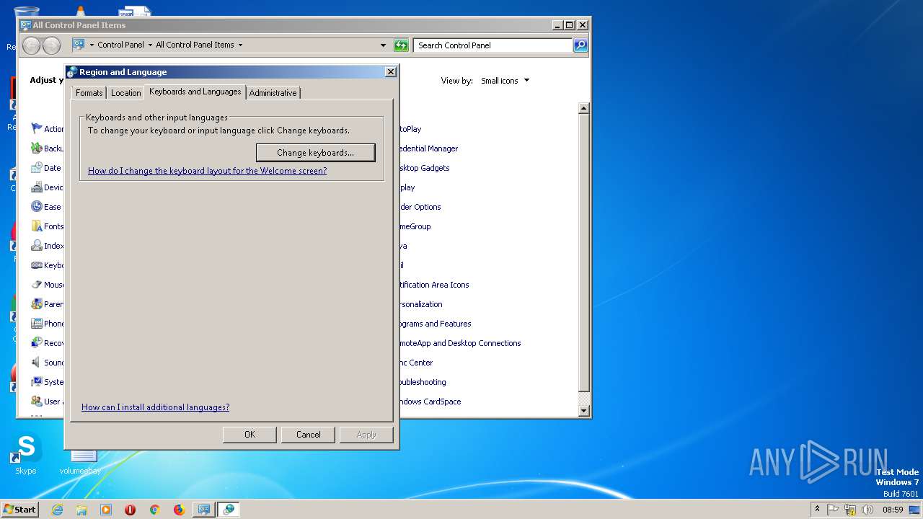Cancel the Region and Language dialog

[308, 435]
